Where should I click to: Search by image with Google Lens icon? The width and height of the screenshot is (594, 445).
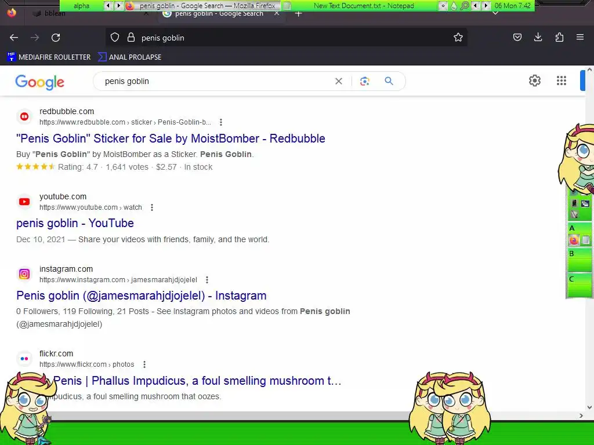pyautogui.click(x=364, y=81)
